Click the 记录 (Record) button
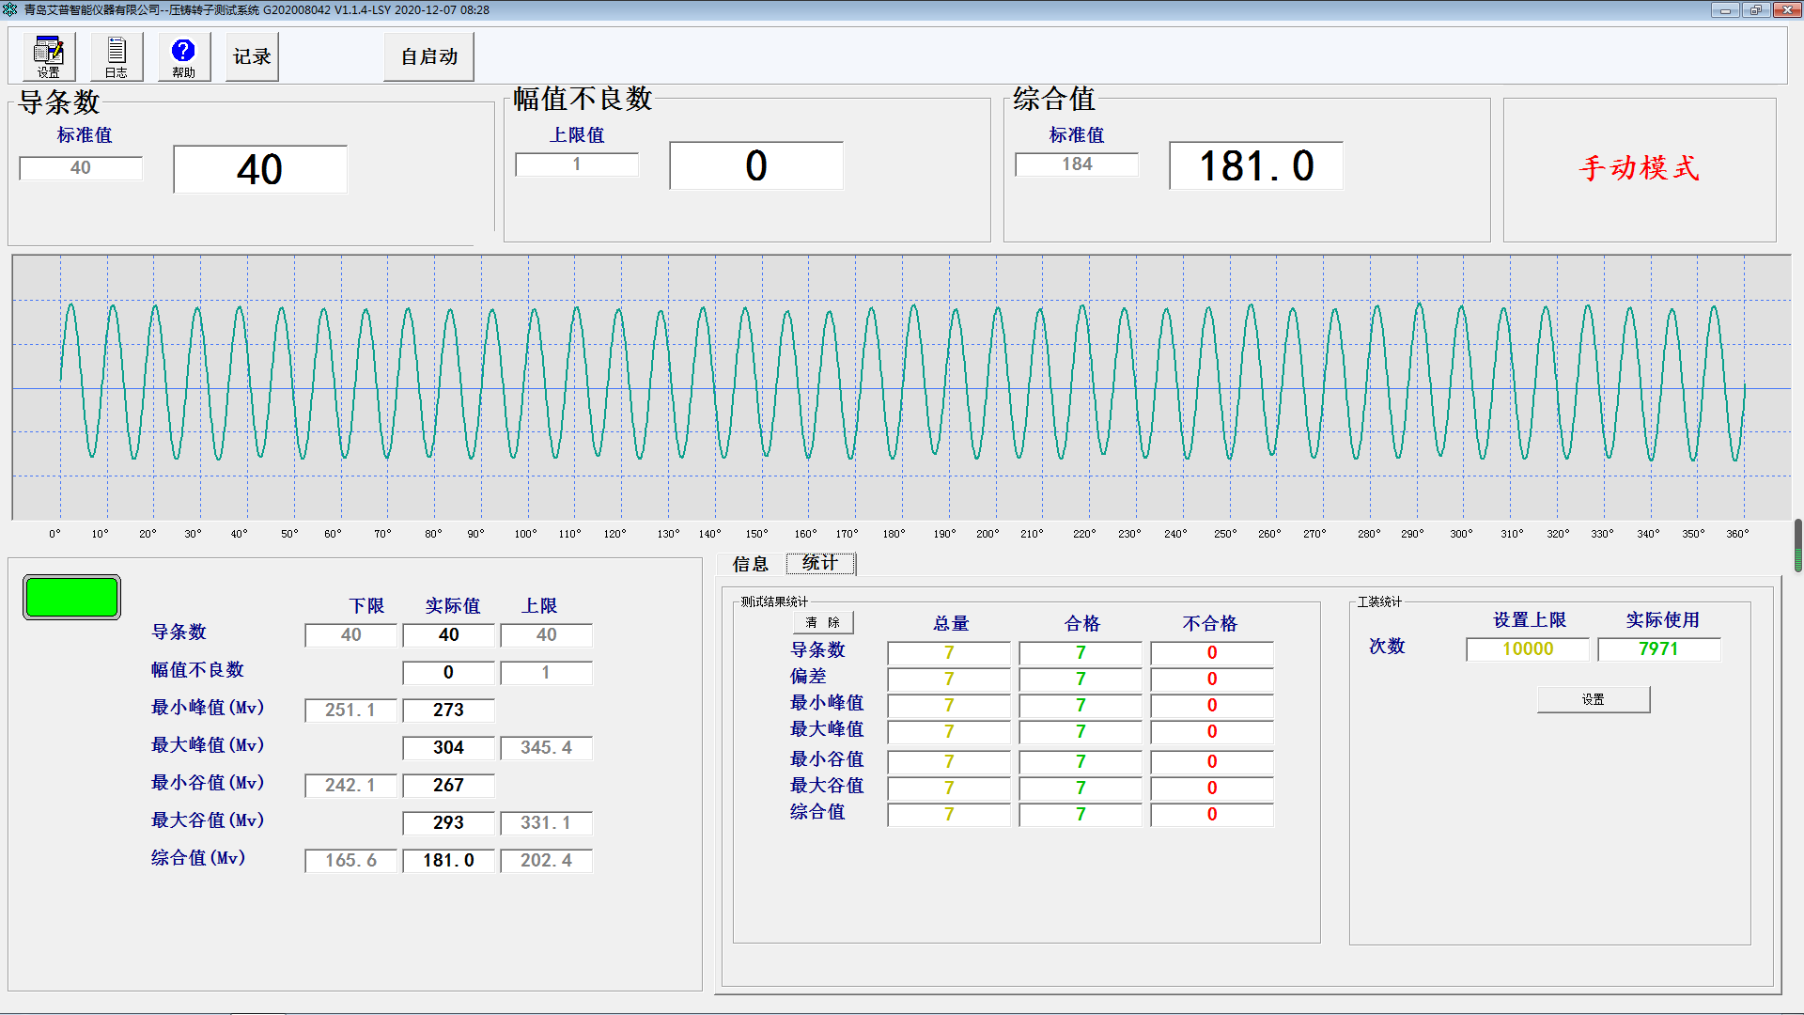The height and width of the screenshot is (1015, 1804). [x=250, y=55]
